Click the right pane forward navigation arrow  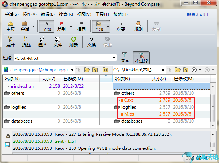(x=207, y=70)
